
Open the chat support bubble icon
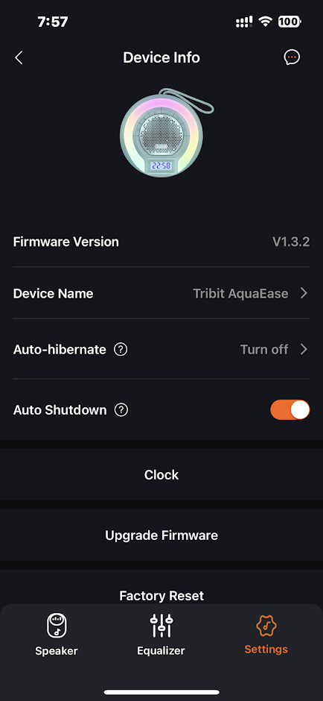(292, 57)
